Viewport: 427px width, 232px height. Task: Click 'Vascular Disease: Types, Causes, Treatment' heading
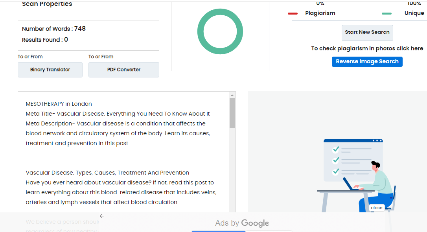tap(107, 173)
